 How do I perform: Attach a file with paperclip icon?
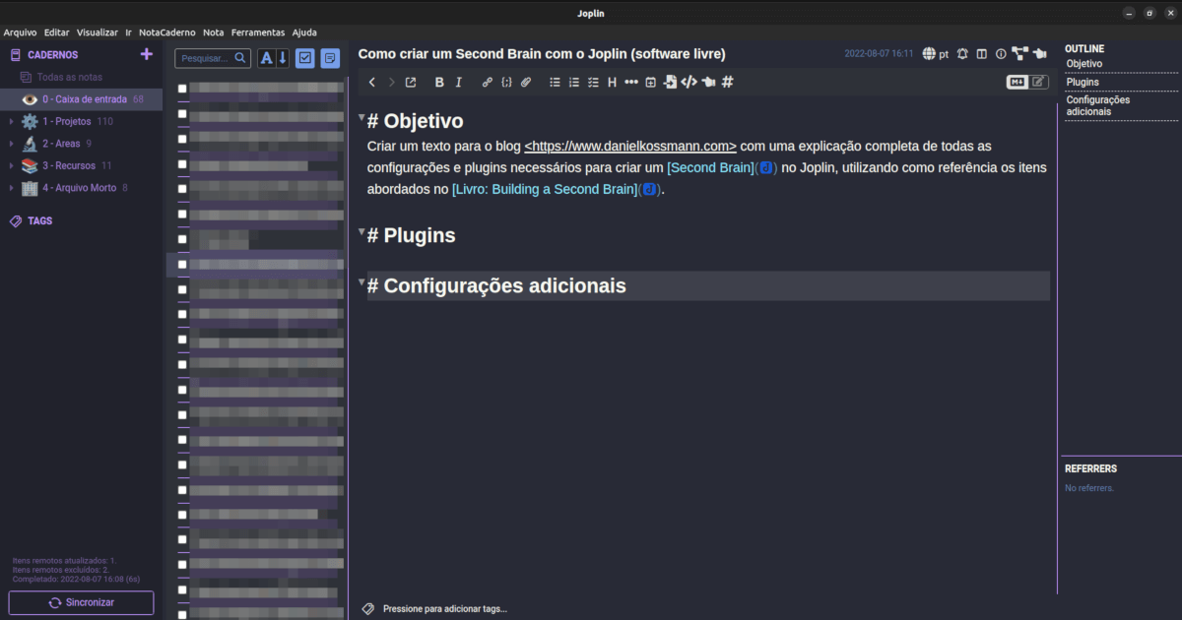[x=526, y=83]
